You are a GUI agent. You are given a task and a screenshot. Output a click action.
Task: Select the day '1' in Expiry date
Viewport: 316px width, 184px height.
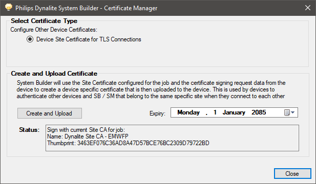point(215,112)
